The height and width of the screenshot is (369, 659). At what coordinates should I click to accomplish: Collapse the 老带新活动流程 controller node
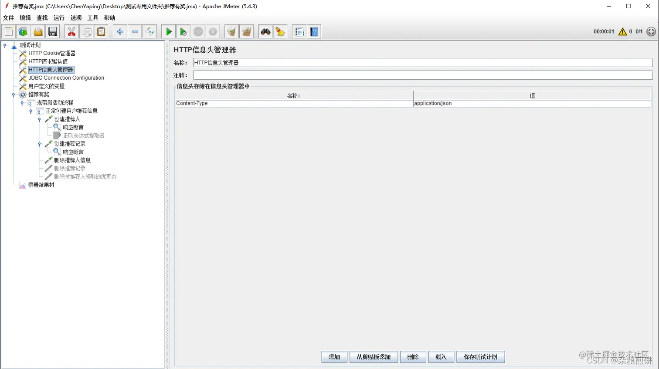[22, 103]
